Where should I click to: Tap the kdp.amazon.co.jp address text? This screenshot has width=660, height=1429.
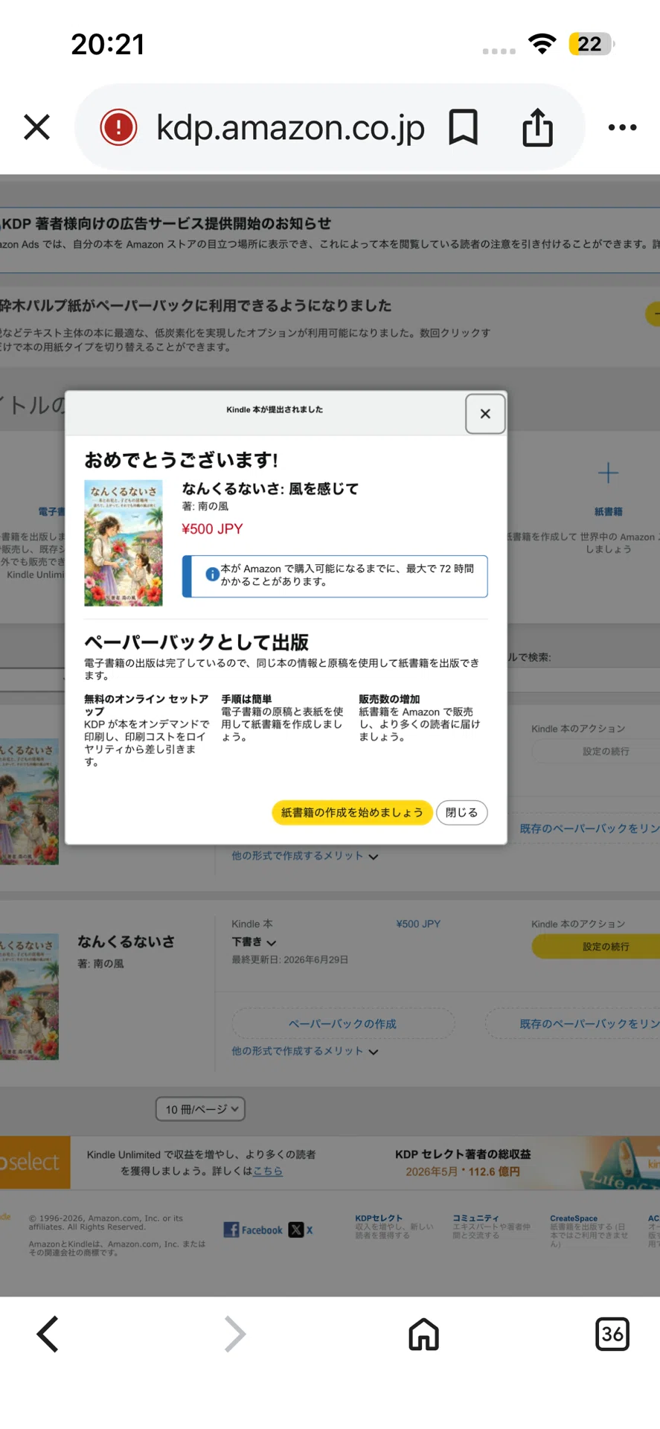click(290, 127)
